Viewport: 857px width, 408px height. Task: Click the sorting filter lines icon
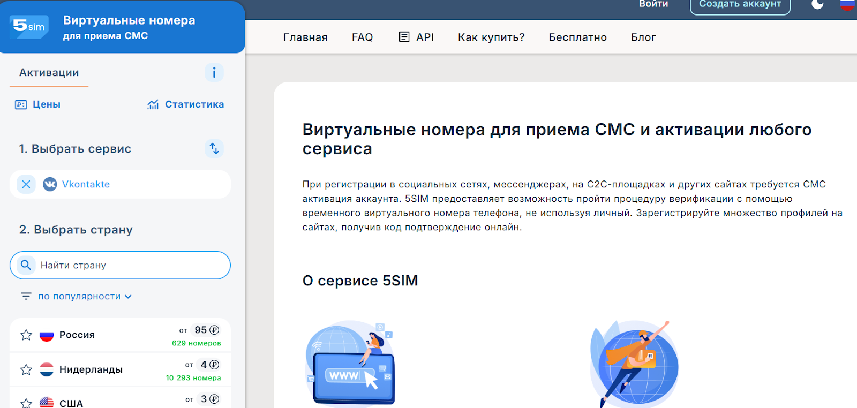click(26, 296)
